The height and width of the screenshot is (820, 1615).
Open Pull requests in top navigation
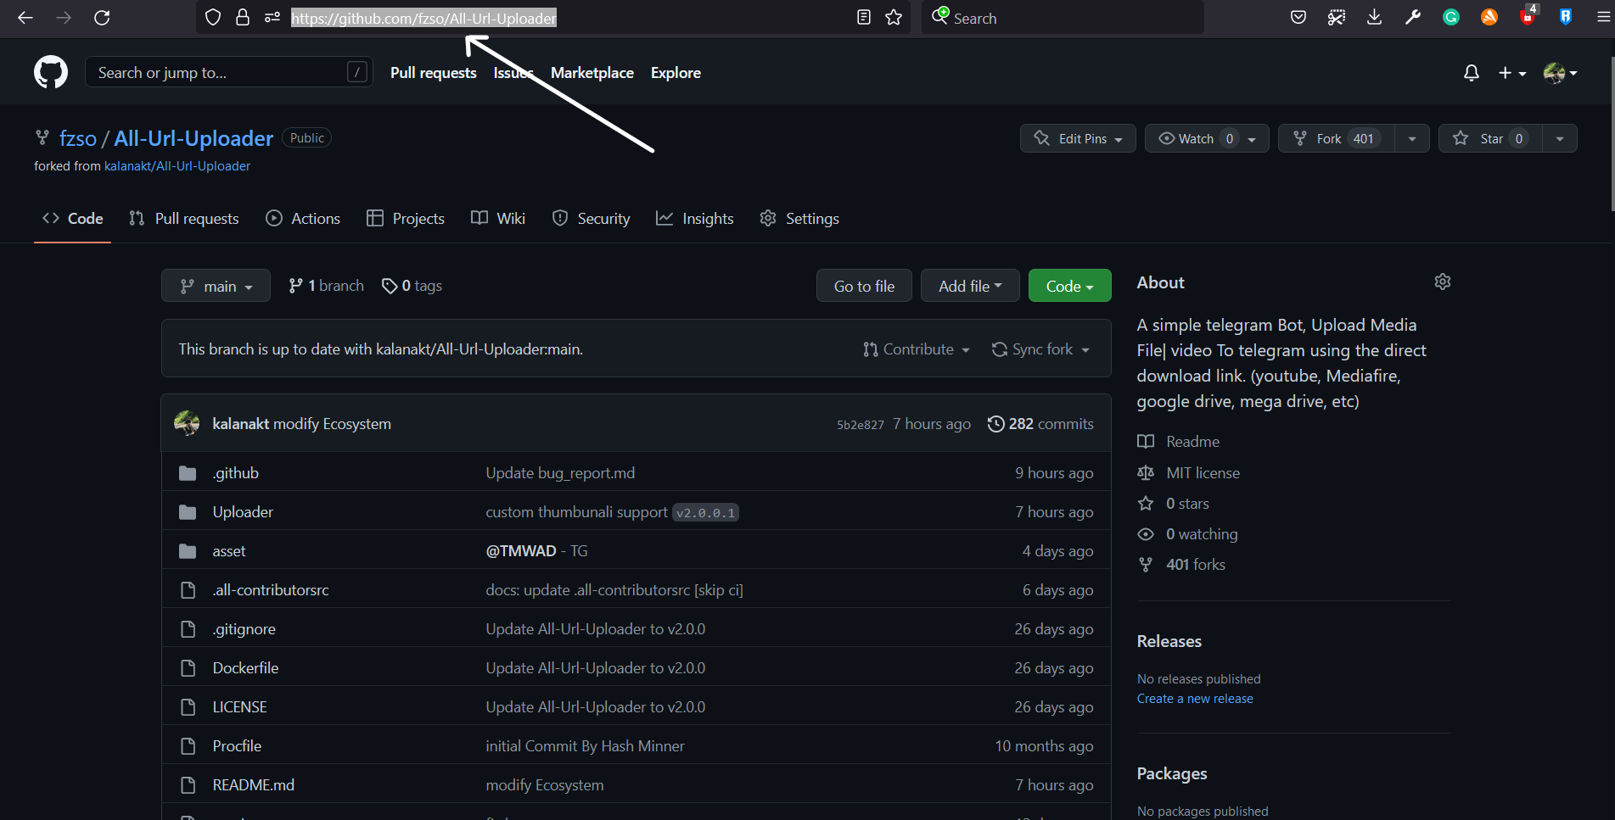(433, 73)
